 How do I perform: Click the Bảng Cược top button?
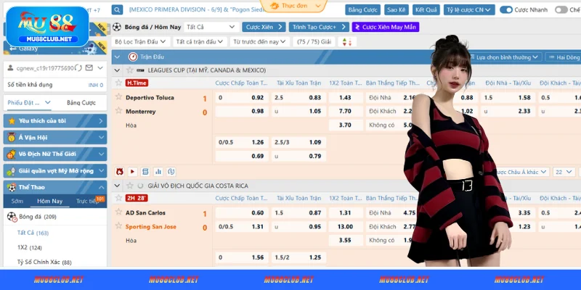click(x=362, y=9)
